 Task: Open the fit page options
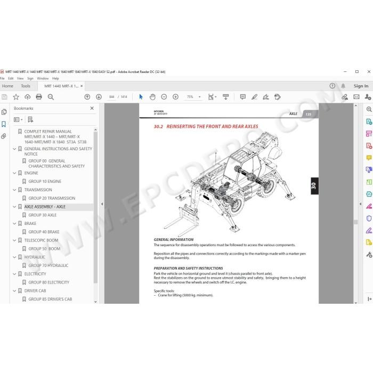point(212,97)
